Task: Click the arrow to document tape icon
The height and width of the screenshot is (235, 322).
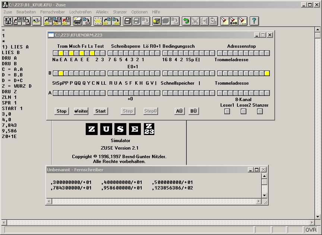Action: [107, 21]
